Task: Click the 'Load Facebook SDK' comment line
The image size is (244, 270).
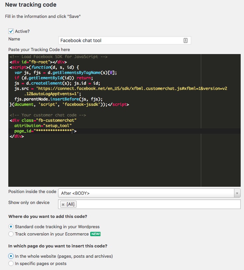Action: pos(58,57)
